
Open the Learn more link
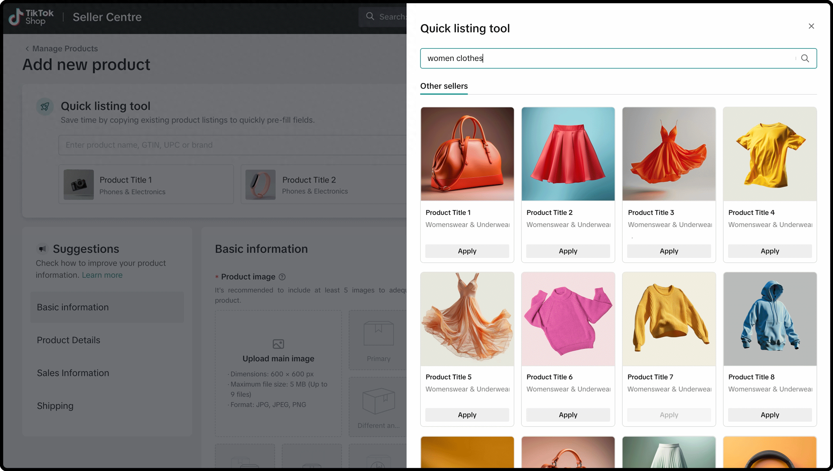point(102,275)
